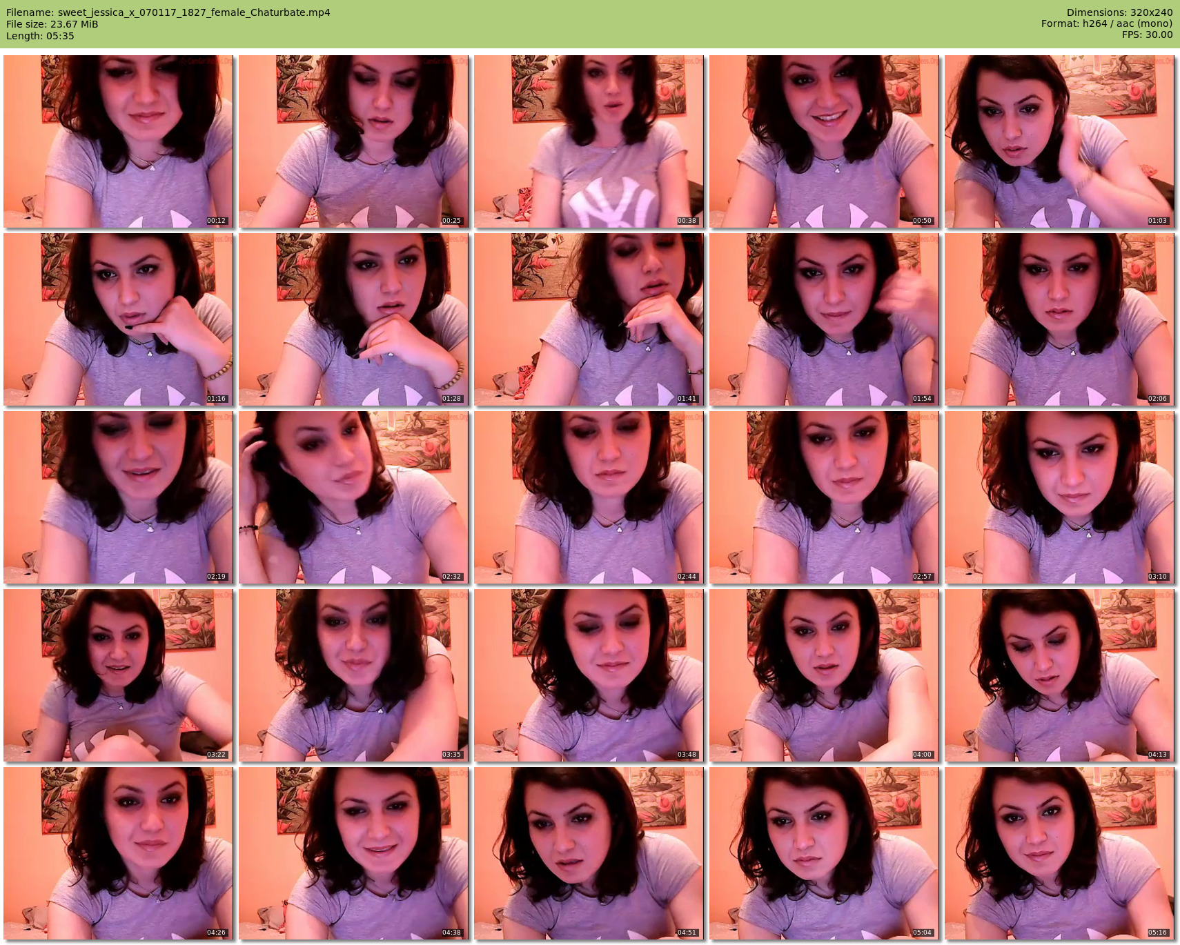Viewport: 1180px width, 945px height.
Task: Select the thumbnail stamped 04:26
Action: [118, 853]
